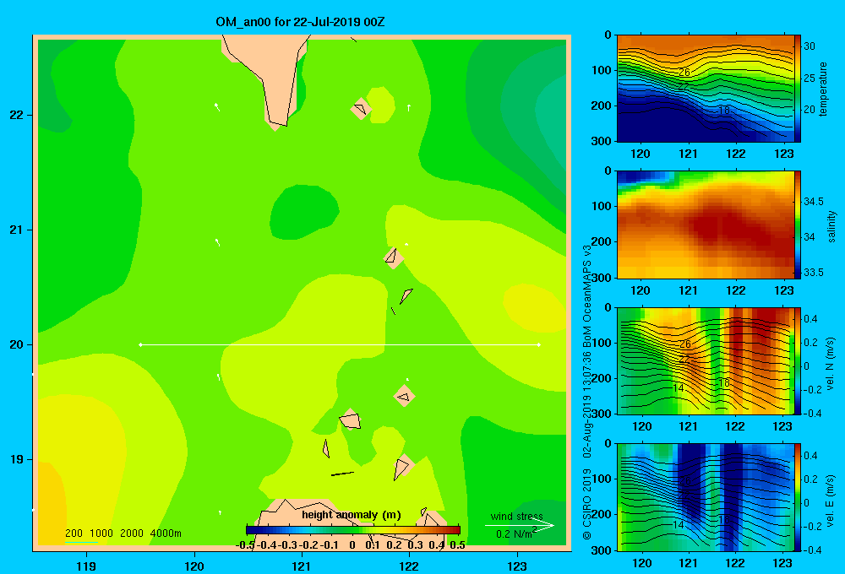Click the yellow high patch near 123E 20.3N
This screenshot has width=845, height=574.
(x=533, y=308)
